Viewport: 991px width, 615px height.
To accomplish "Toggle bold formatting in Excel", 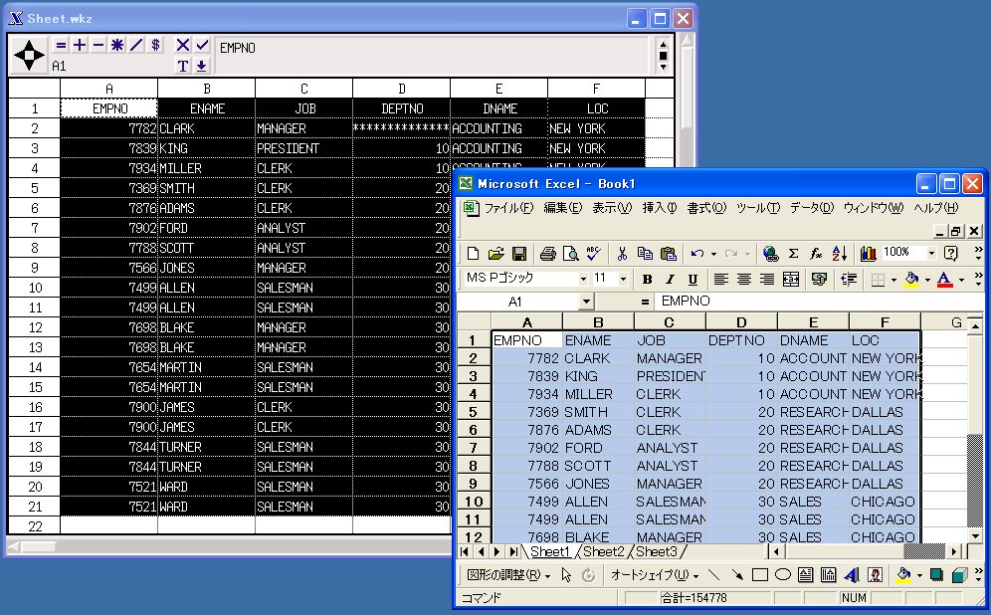I will pyautogui.click(x=647, y=280).
